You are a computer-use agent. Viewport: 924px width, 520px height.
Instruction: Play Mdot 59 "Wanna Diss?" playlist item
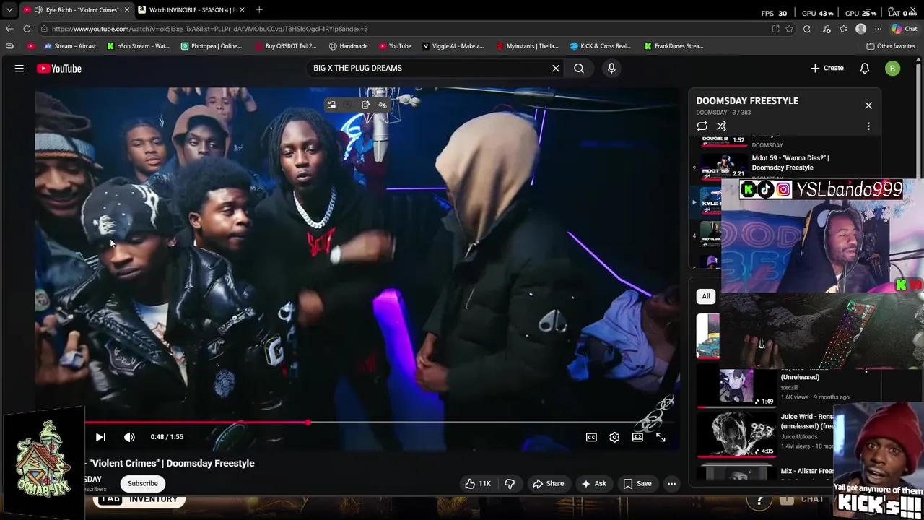tap(790, 162)
